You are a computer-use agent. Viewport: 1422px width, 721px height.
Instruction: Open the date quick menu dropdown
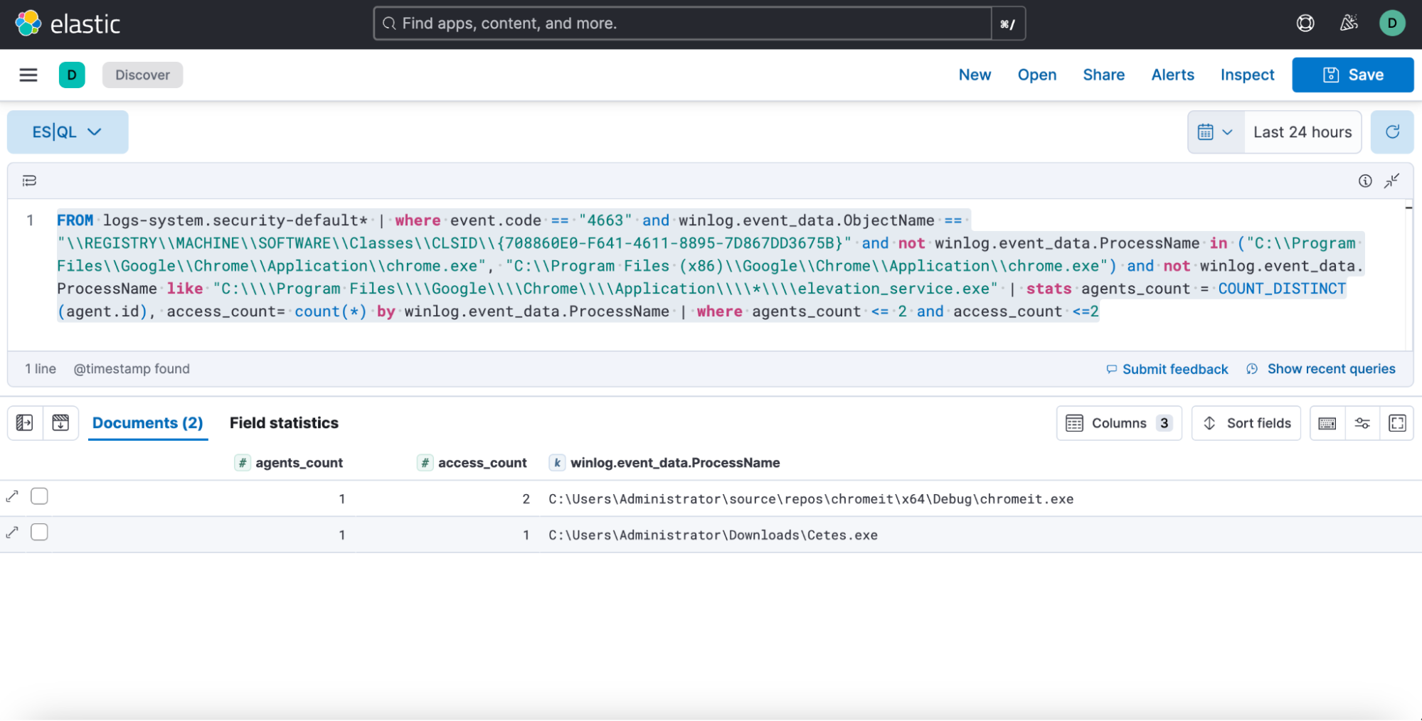(1215, 132)
